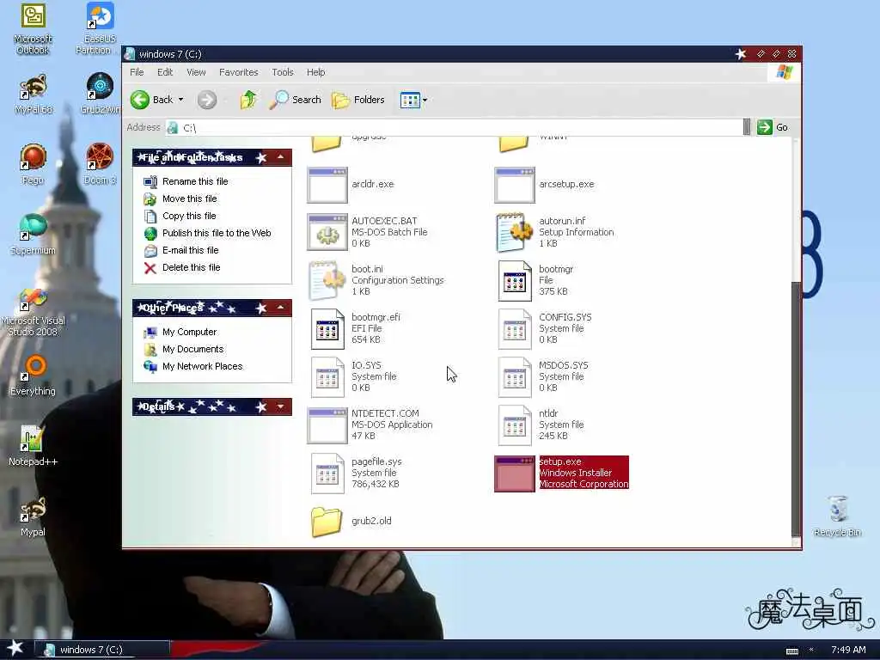The image size is (880, 660).
Task: Open the File menu
Action: tap(137, 72)
